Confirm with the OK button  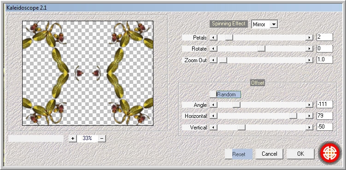(x=300, y=154)
